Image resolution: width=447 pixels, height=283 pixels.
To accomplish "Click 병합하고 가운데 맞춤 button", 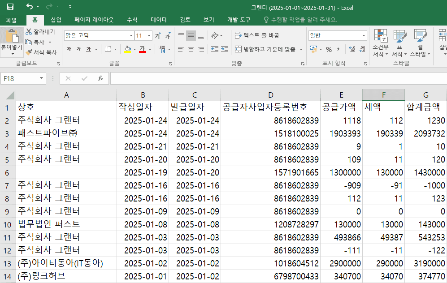I will [265, 49].
